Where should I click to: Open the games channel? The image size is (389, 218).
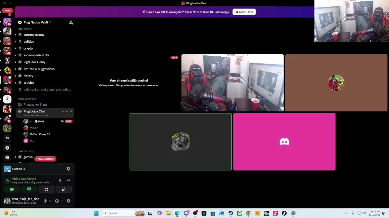click(28, 157)
